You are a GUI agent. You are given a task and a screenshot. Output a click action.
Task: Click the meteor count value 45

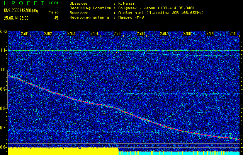tap(56, 18)
